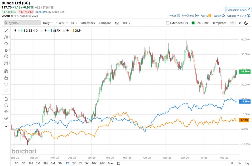This screenshot has width=252, height=166.
Task: Click the undo arrow icon
Action: tap(6, 84)
